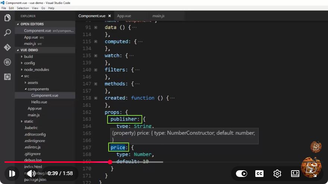This screenshot has width=328, height=184.
Task: Open the .eslintrc.js file
Action: (x=45, y=147)
